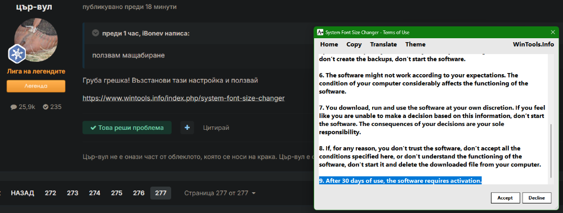
Task: Click paragraph 6 of the terms text
Action: (x=424, y=83)
